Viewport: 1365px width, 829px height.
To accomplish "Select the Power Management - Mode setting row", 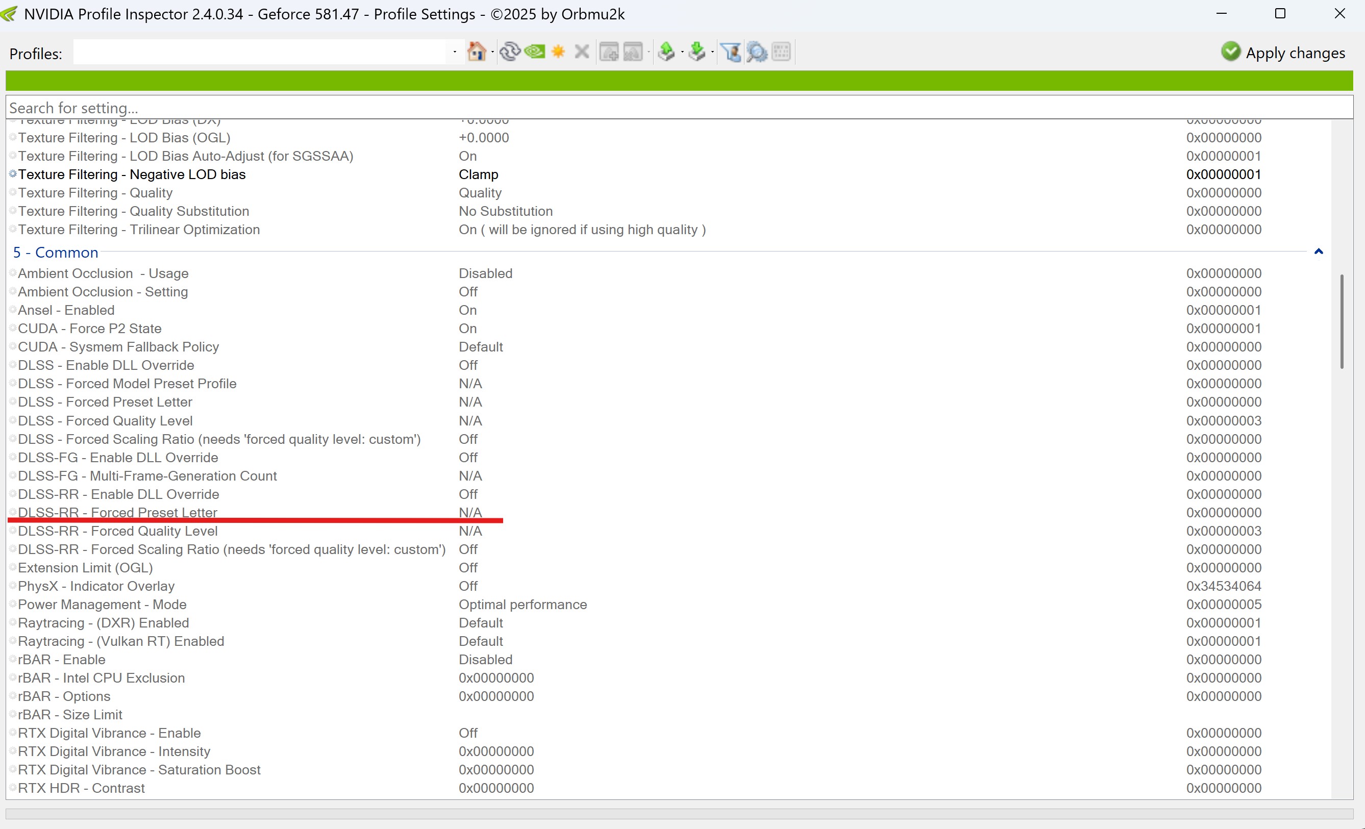I will click(102, 604).
